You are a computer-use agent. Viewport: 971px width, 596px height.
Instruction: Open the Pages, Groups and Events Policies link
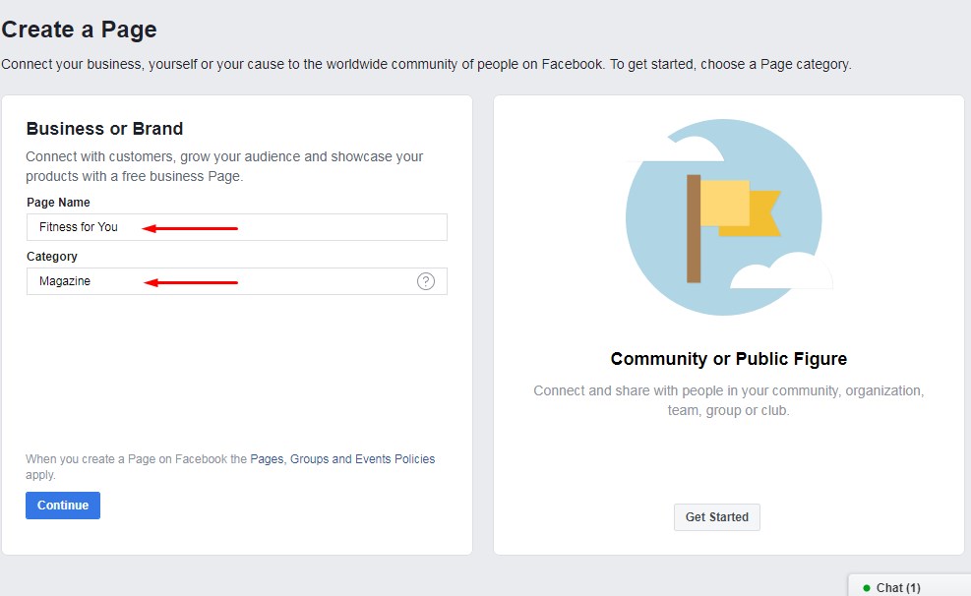point(342,459)
